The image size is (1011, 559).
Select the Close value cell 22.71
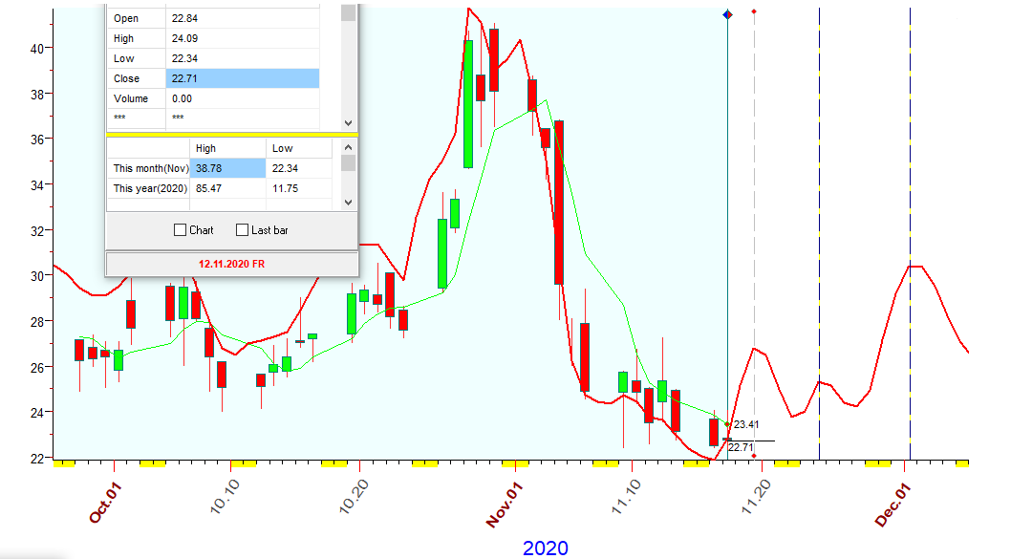pyautogui.click(x=243, y=78)
